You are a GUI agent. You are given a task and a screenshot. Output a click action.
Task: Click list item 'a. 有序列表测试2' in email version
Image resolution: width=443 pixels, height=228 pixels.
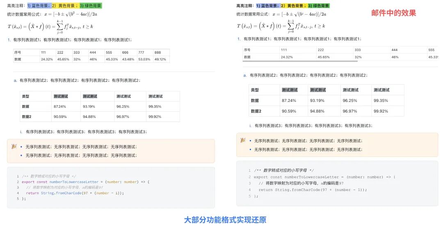(x=306, y=75)
